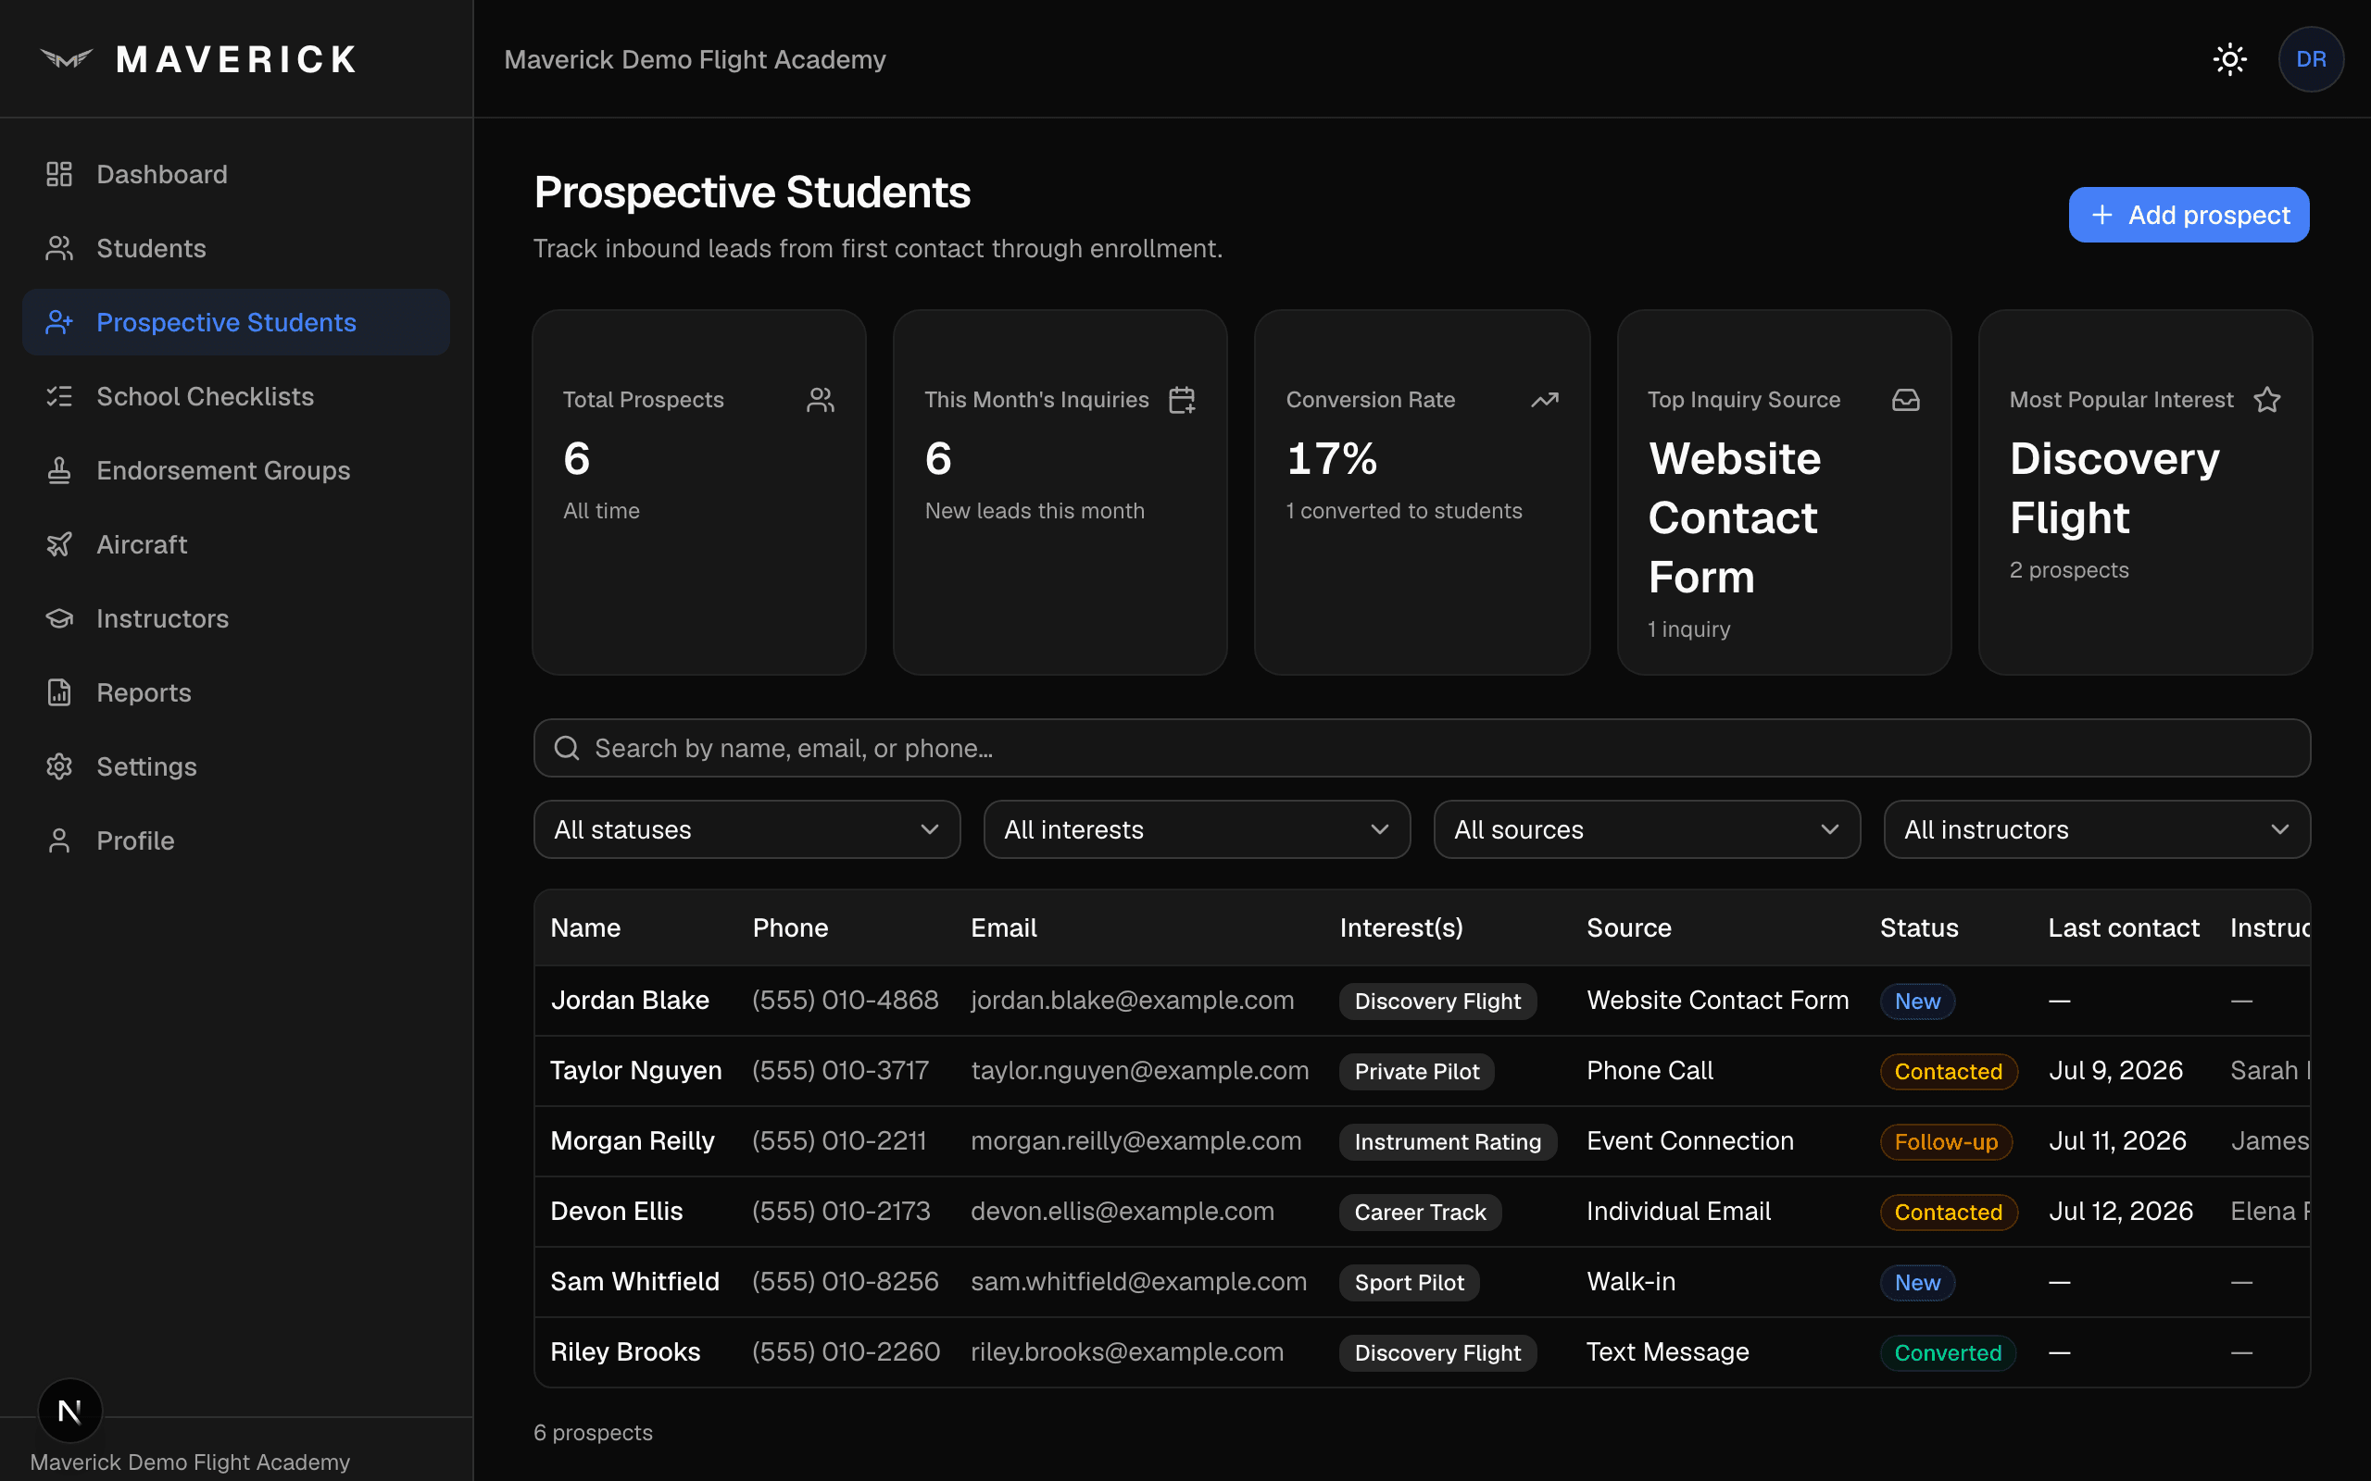Click the Conversion Rate 17% card
The width and height of the screenshot is (2371, 1481).
pos(1422,492)
